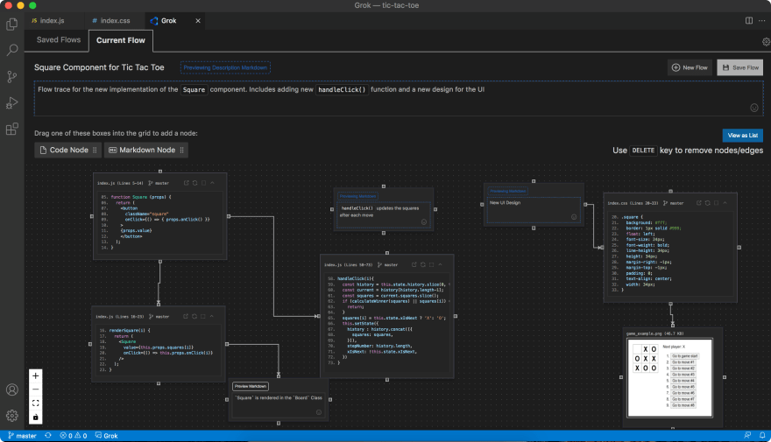Toggle Previewing Markdown on handleClick node
This screenshot has width=771, height=442.
coord(357,196)
